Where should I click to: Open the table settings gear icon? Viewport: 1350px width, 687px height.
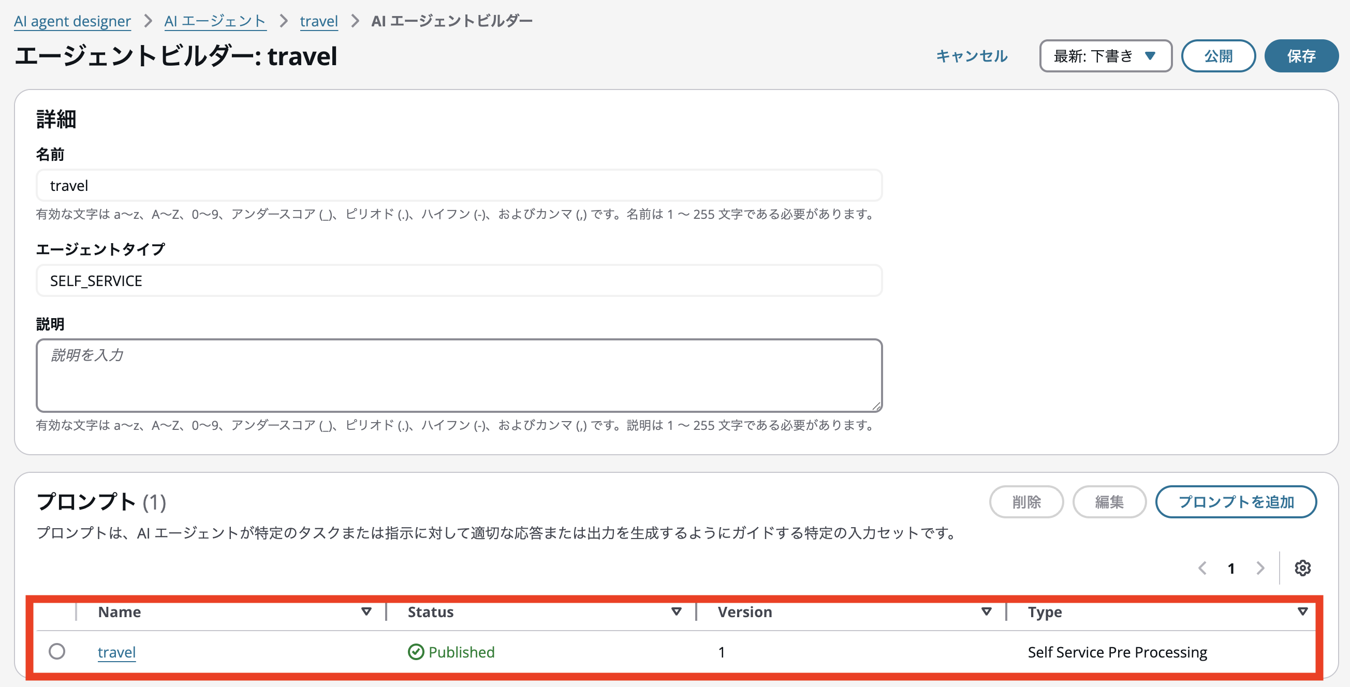click(1302, 568)
